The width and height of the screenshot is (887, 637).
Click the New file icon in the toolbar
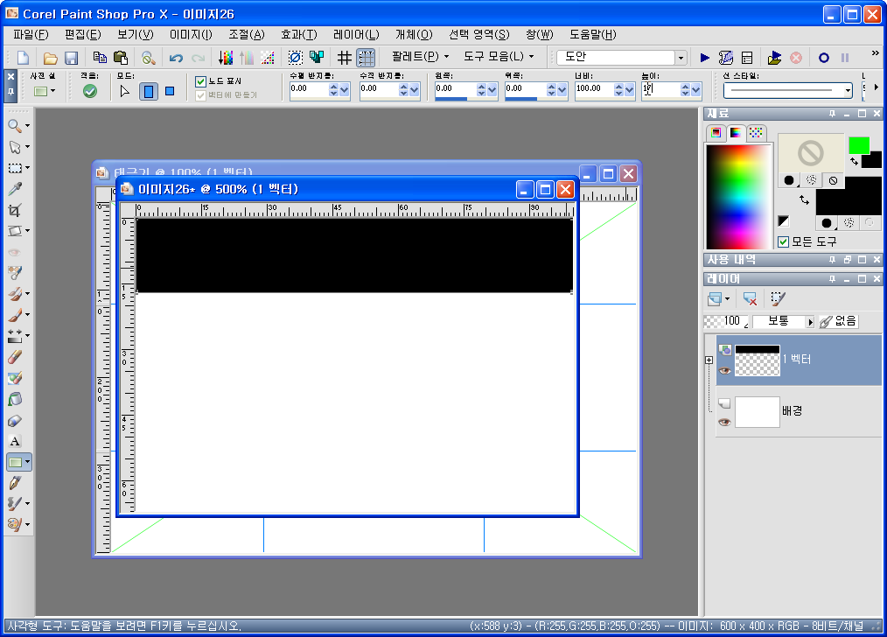(x=24, y=57)
